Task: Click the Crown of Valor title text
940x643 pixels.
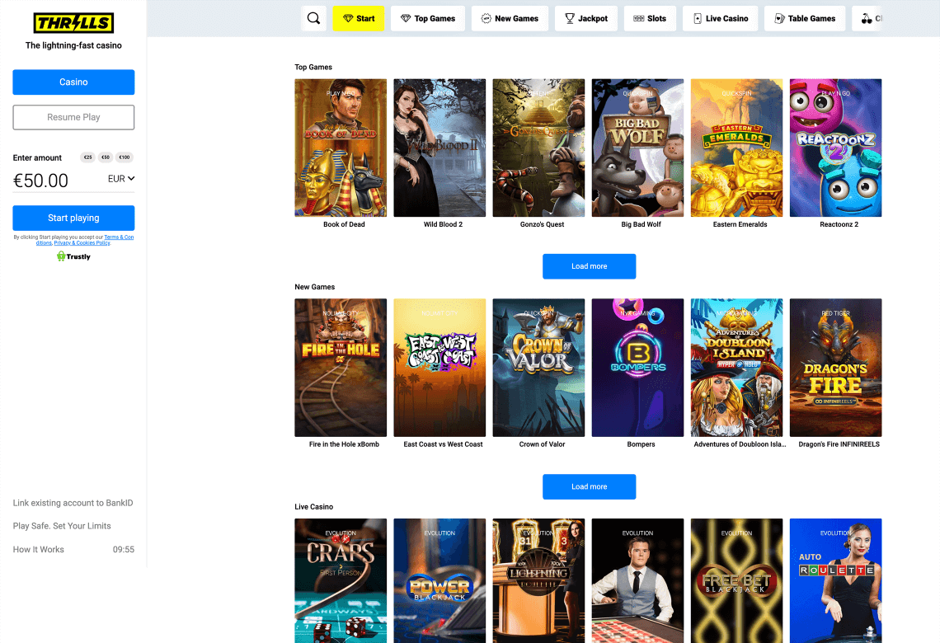Action: tap(542, 444)
